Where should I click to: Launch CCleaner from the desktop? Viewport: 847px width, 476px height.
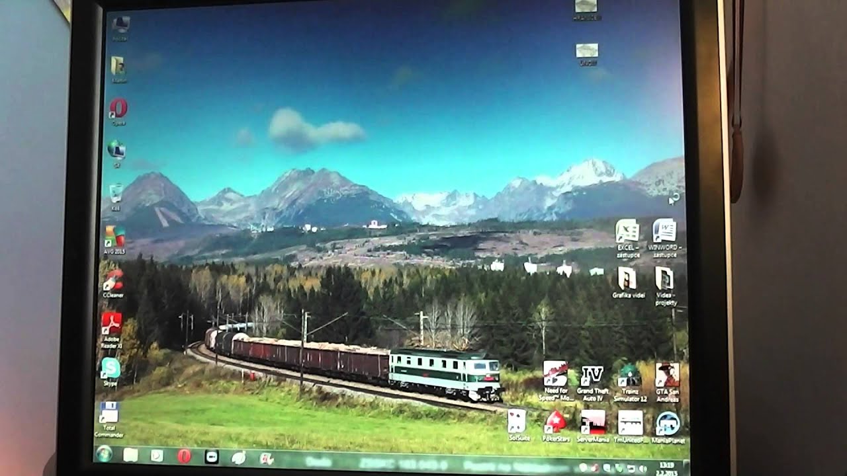[x=113, y=283]
